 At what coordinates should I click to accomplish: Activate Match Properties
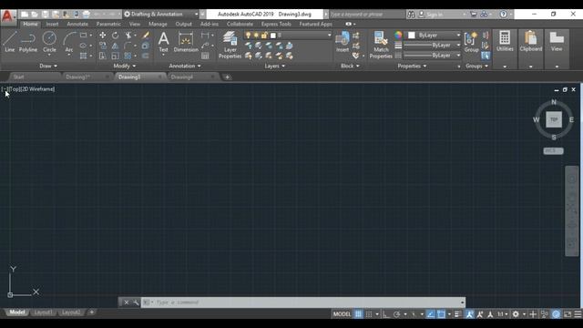coord(381,45)
